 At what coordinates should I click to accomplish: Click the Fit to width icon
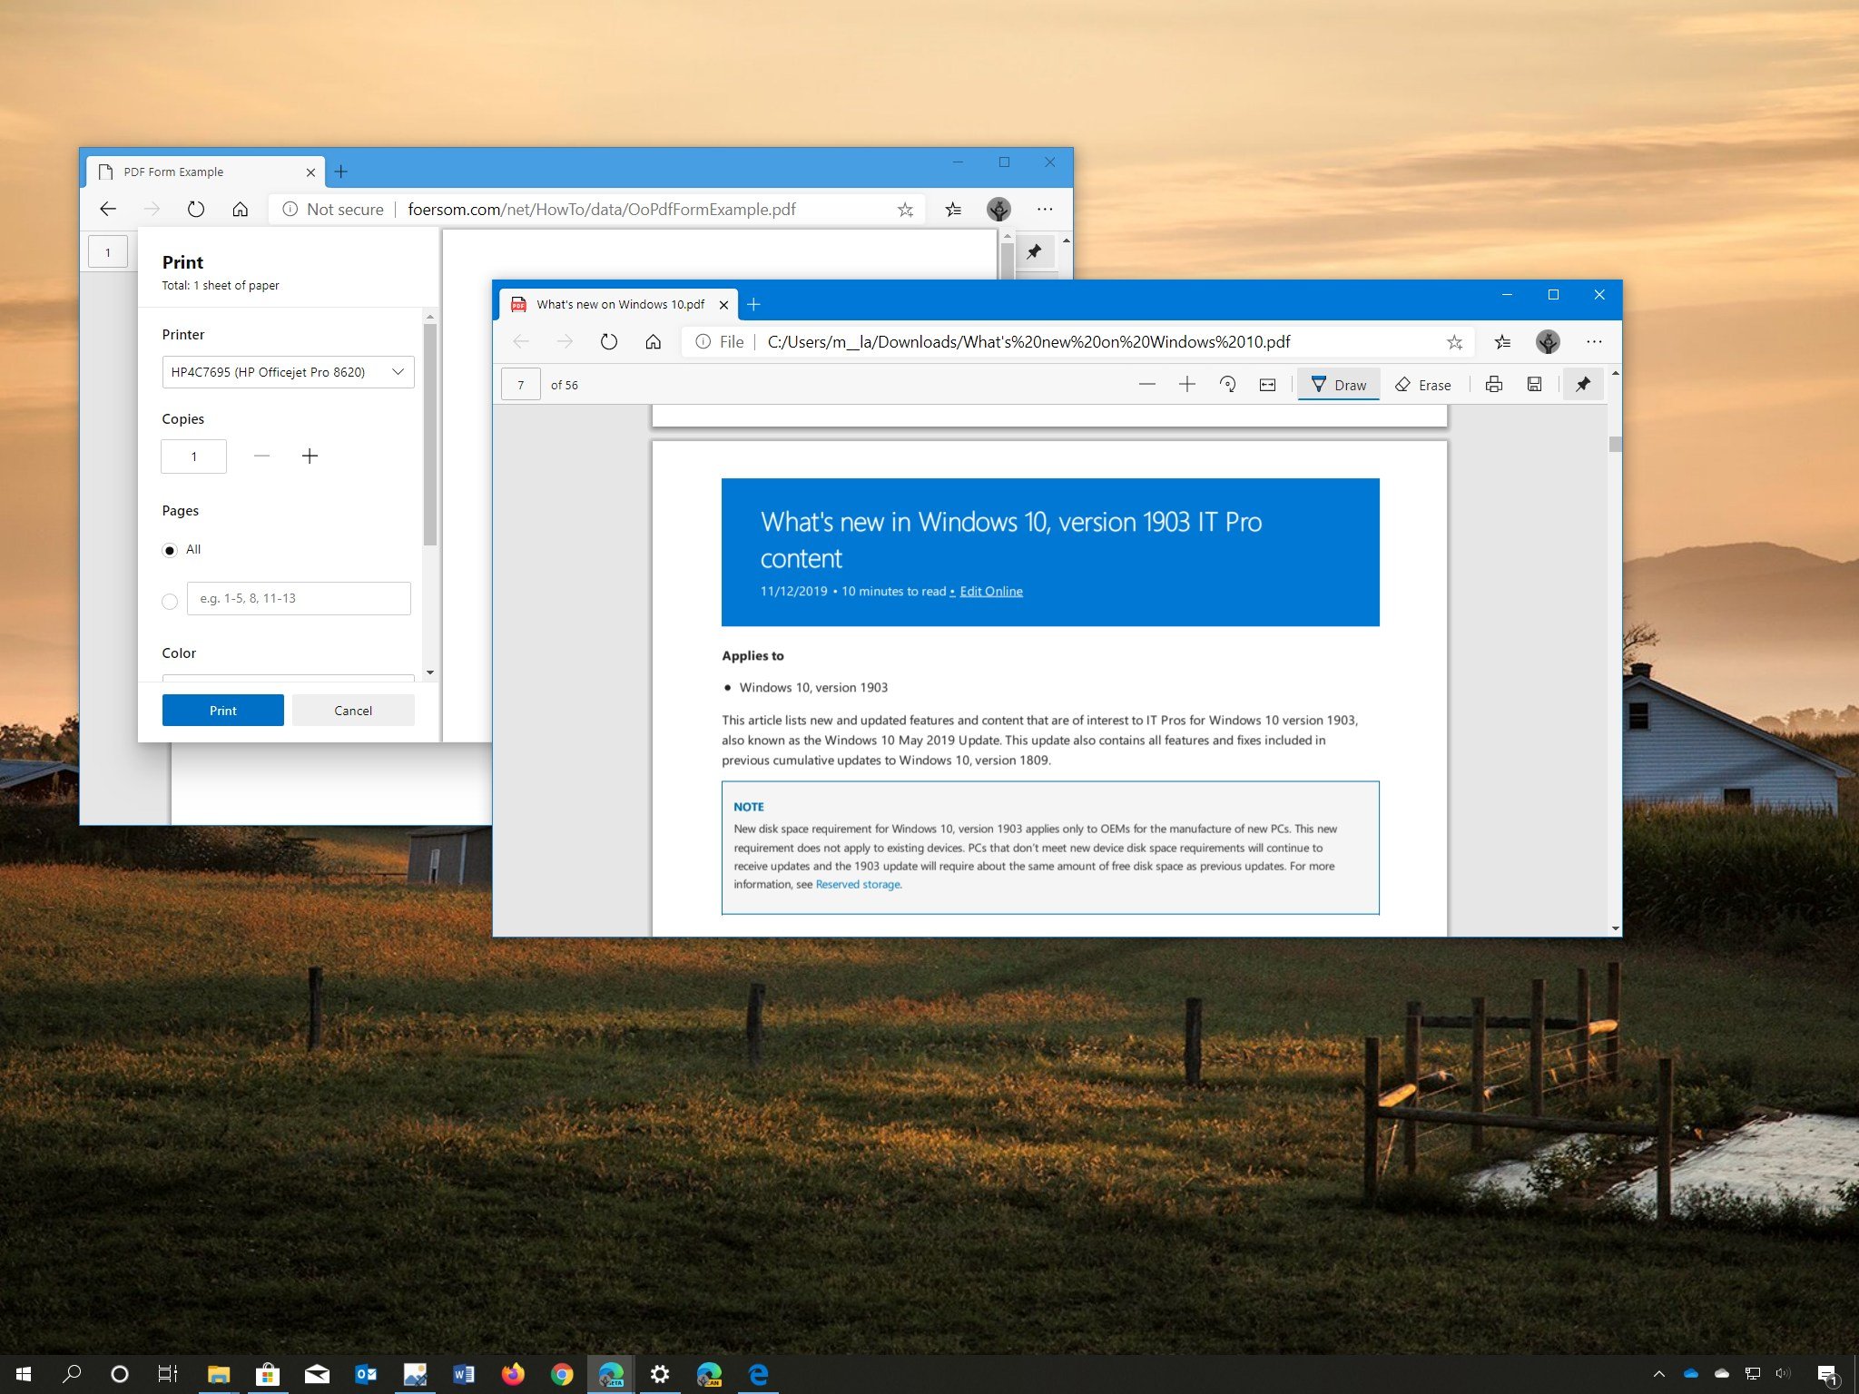(x=1267, y=385)
